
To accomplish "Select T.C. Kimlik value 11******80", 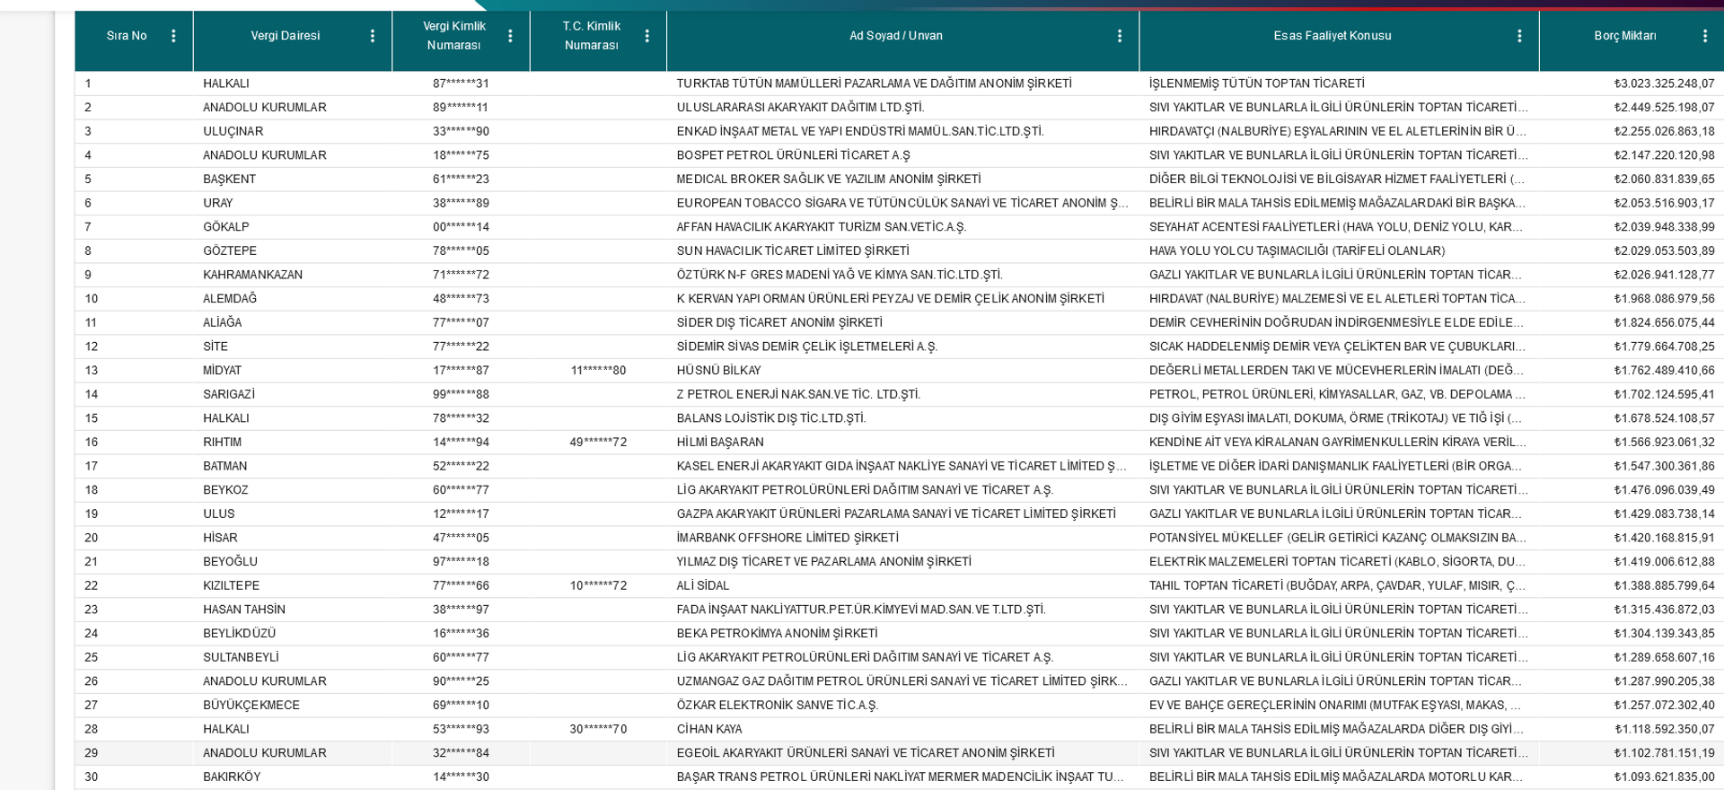I will click(x=598, y=371).
